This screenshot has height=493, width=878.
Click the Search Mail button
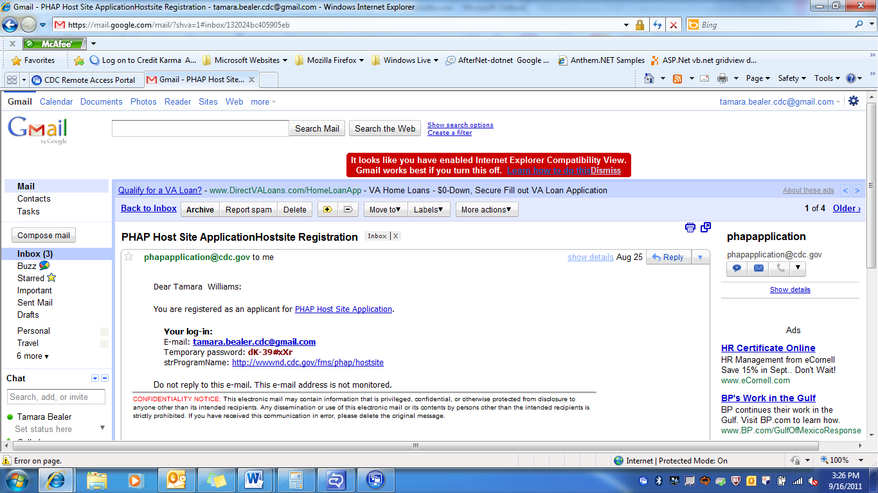(317, 128)
